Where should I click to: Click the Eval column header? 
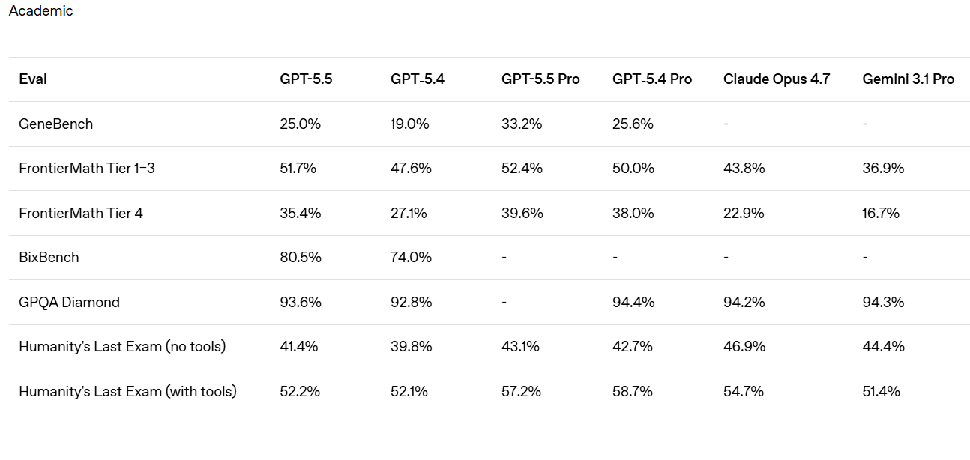[x=33, y=79]
